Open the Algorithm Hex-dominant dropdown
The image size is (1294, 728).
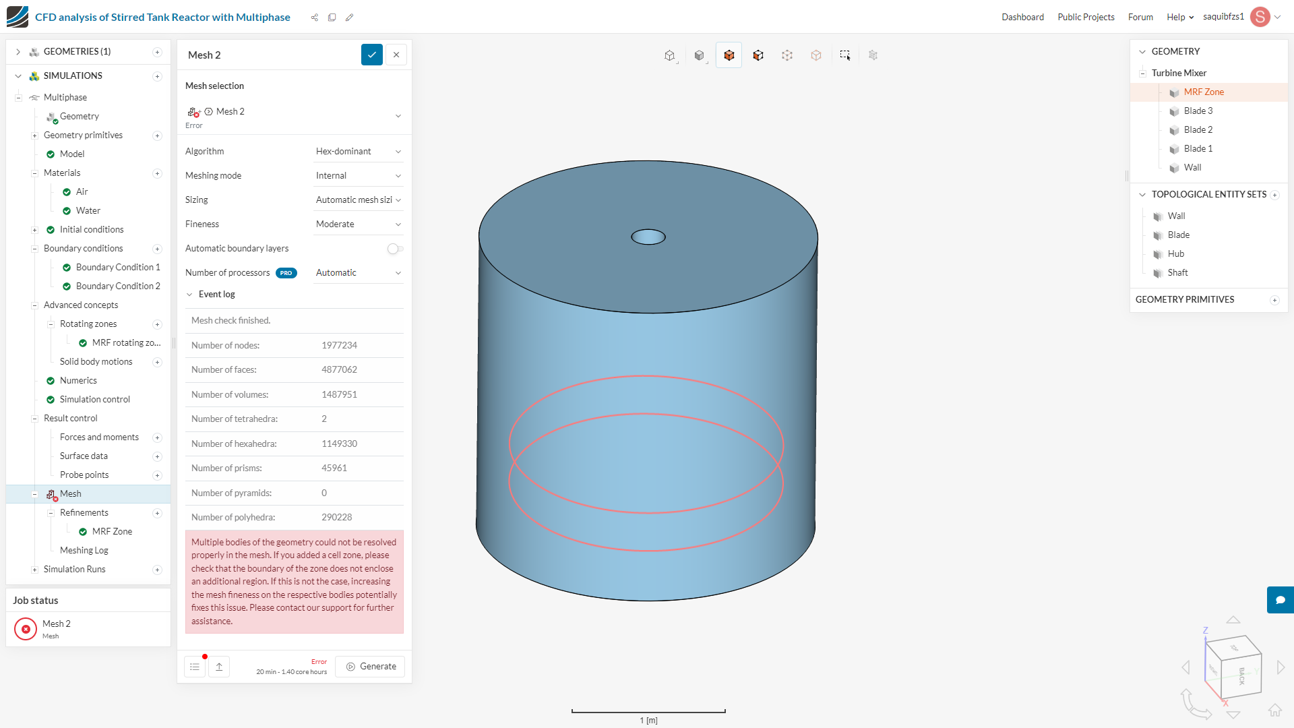(x=358, y=152)
